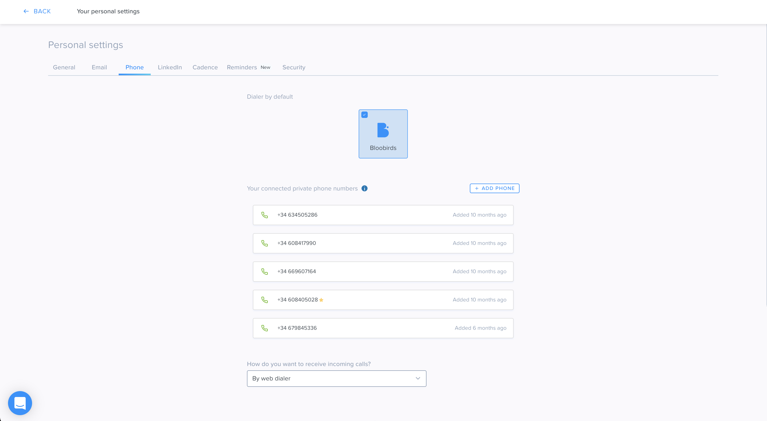767x421 pixels.
Task: Click the back arrow icon
Action: click(x=26, y=11)
